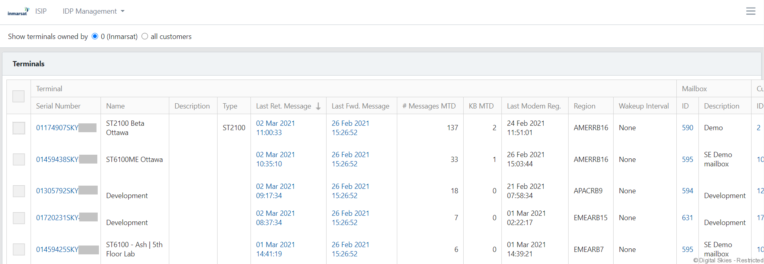Viewport: 764px width, 264px height.
Task: Sort by Wakeup Interval column header
Action: [x=643, y=106]
